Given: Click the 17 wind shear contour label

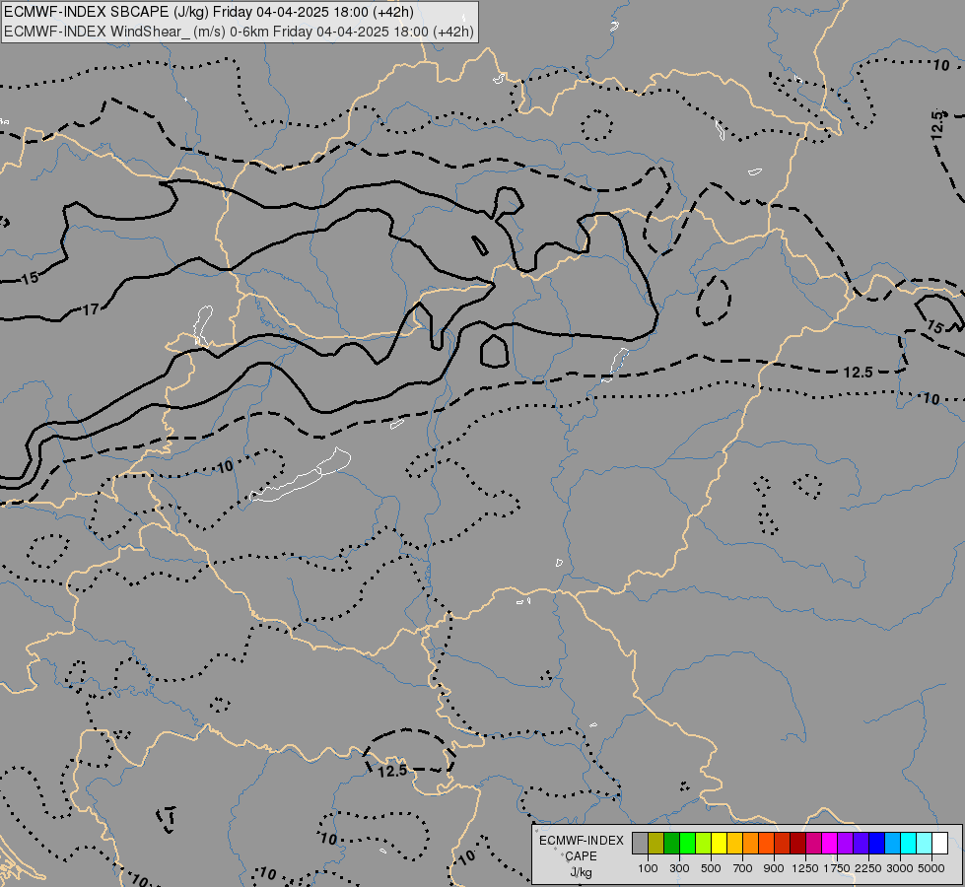Looking at the screenshot, I should 91,309.
